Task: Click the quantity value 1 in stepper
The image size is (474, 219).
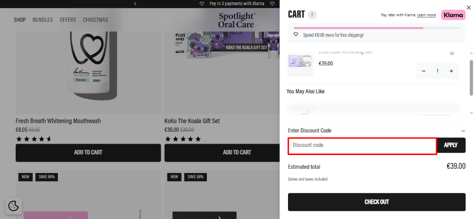Action: (437, 71)
